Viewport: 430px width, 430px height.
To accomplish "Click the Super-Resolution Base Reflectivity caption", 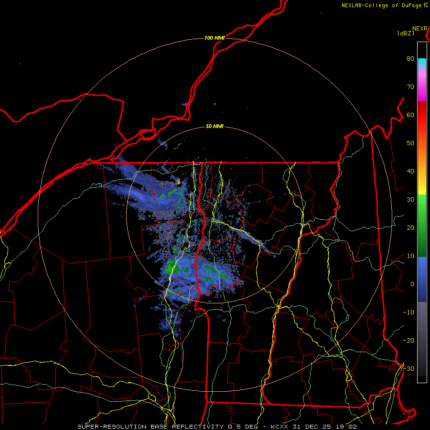I will click(x=150, y=427).
